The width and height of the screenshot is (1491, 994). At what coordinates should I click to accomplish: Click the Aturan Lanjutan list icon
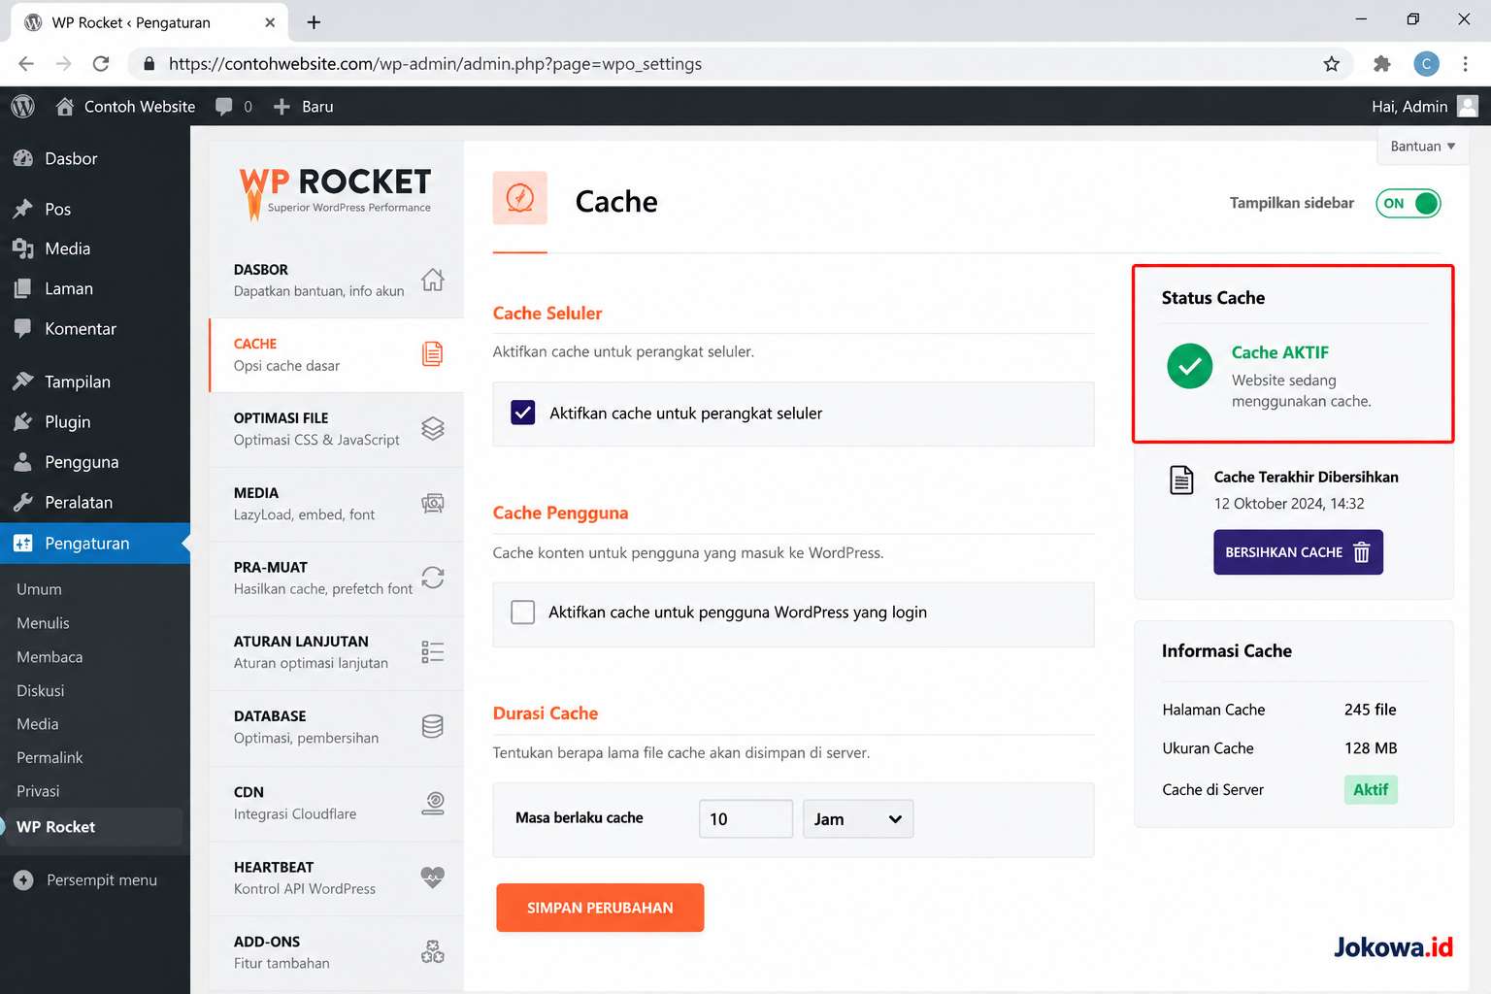click(433, 652)
